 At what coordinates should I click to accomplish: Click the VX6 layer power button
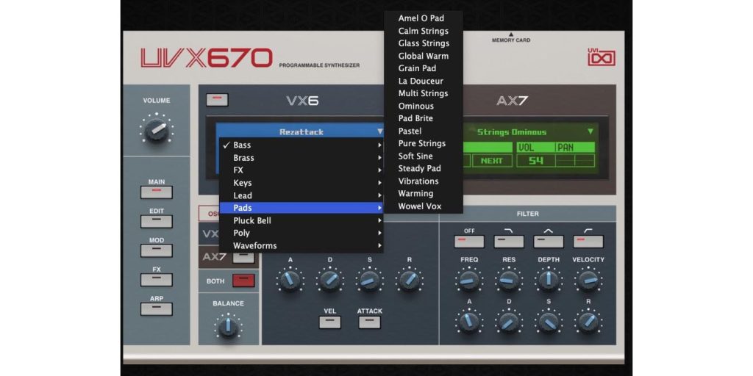pos(217,100)
